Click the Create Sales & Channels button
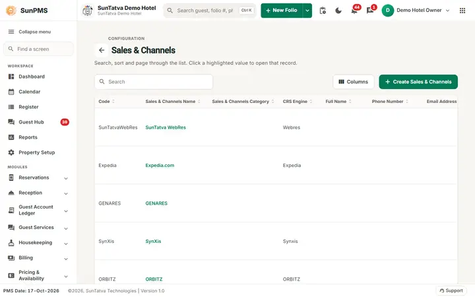 418,82
